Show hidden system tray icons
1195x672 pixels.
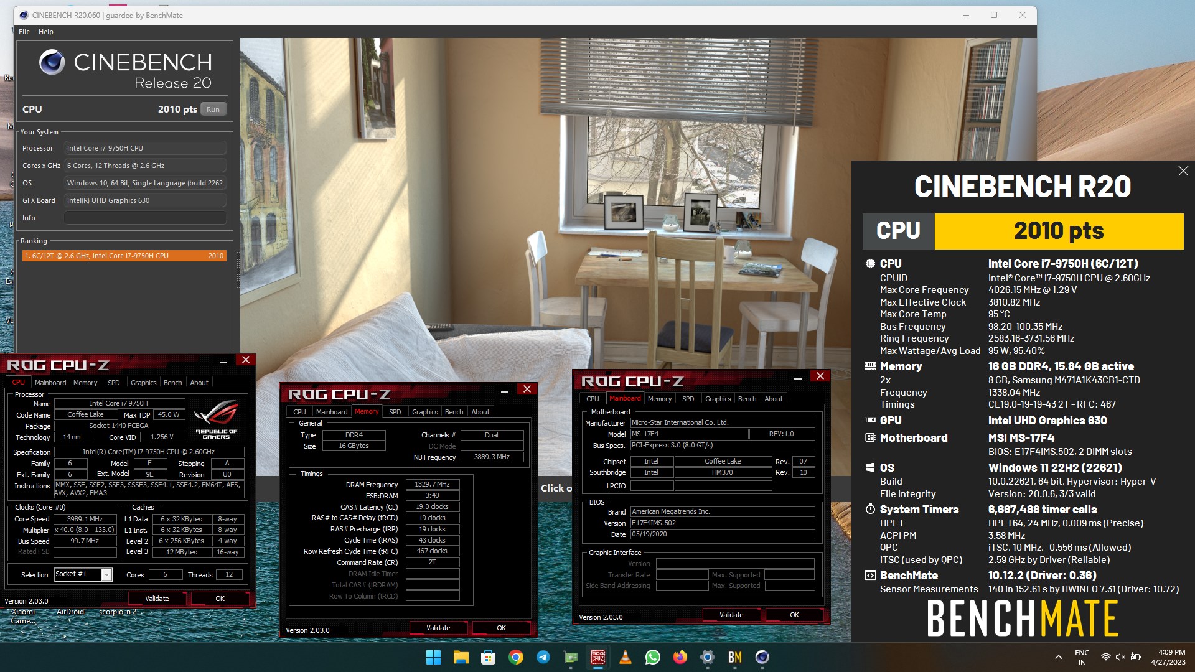point(1059,657)
